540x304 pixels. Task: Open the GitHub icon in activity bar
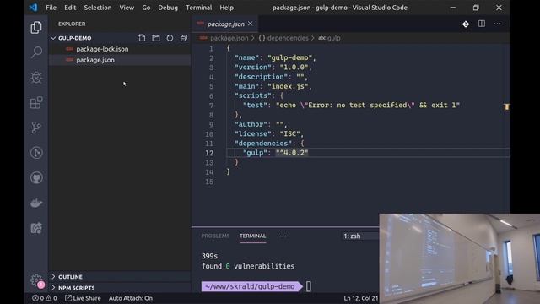pos(36,178)
